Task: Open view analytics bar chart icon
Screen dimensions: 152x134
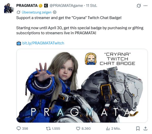Action: pos(108,129)
